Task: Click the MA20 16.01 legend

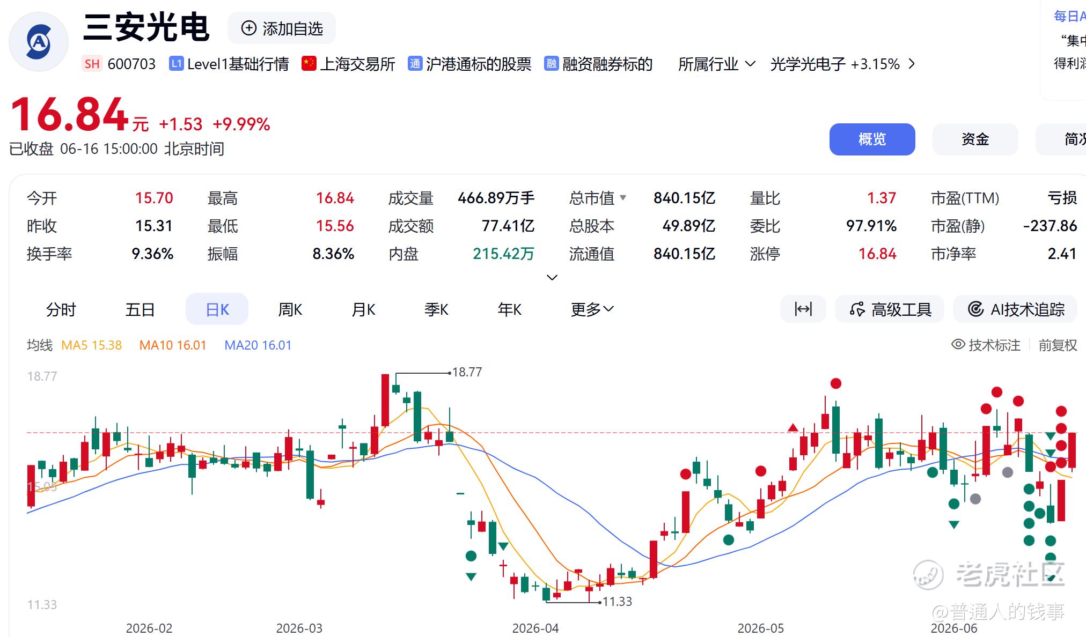Action: 258,345
